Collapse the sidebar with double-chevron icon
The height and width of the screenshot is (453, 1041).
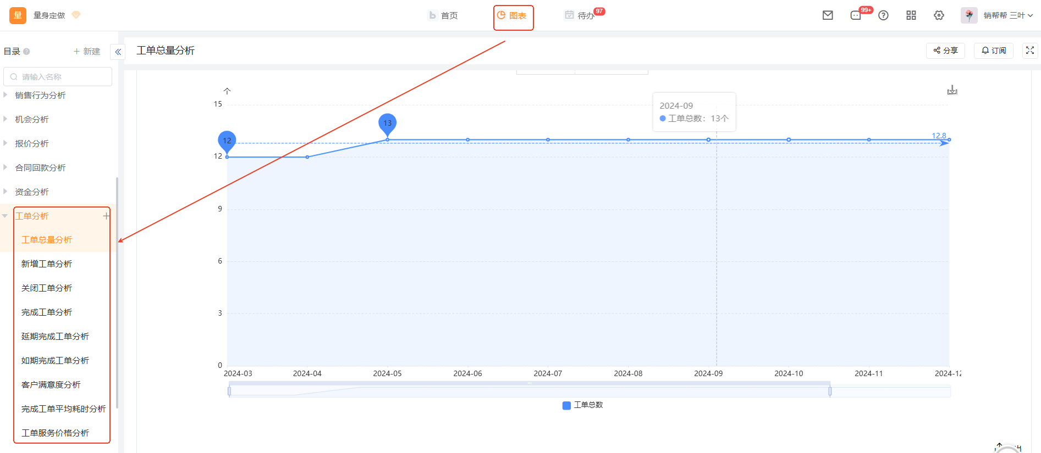coord(118,52)
